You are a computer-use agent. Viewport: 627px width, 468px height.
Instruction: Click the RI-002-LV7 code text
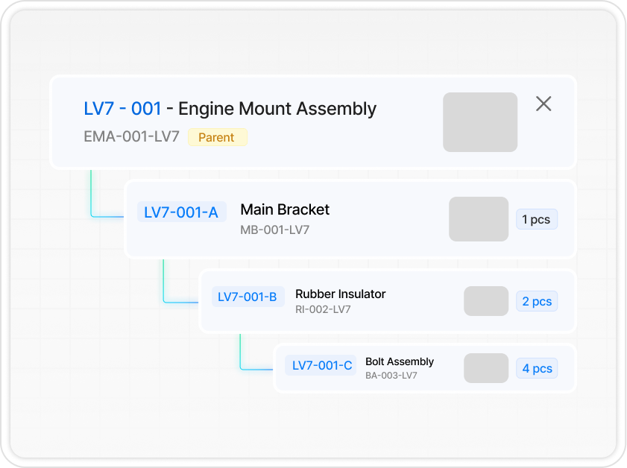[x=323, y=309]
